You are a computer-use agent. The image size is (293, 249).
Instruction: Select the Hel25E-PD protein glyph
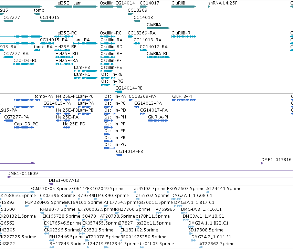point(67,127)
